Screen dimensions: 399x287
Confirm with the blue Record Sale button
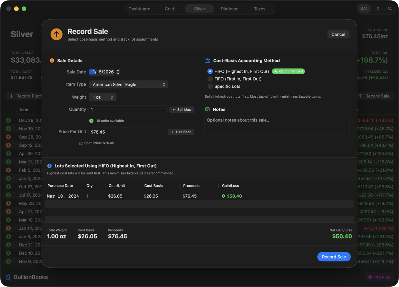click(334, 257)
